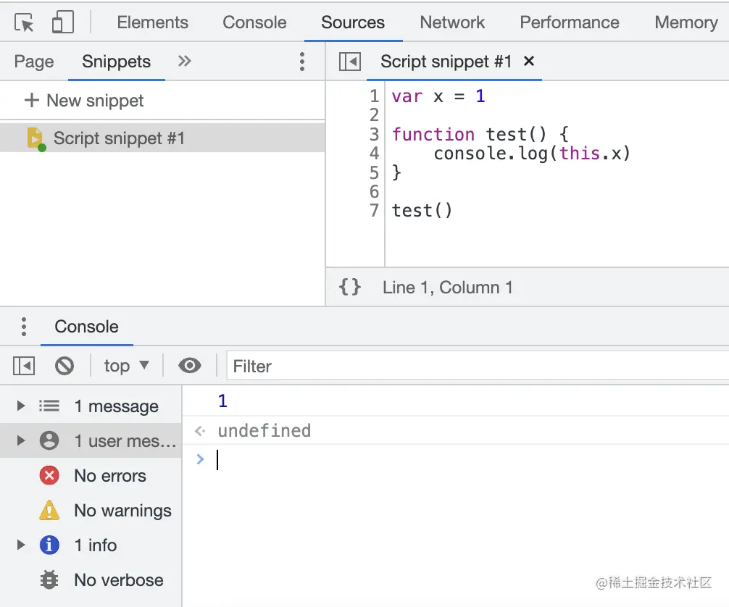Activate the Script snippet #1 editor tab
This screenshot has height=607, width=729.
(446, 62)
